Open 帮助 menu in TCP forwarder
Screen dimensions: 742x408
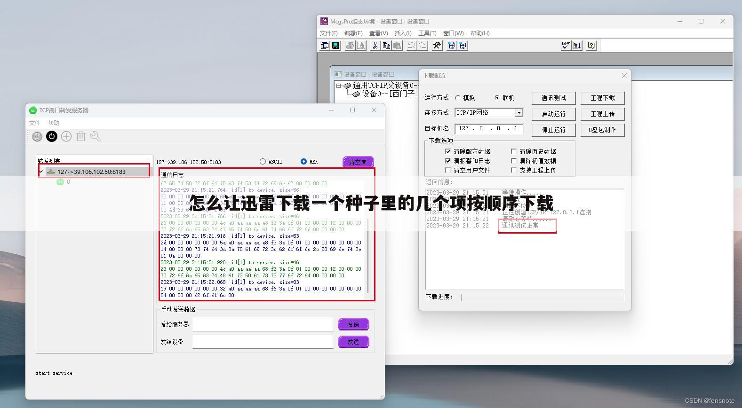tap(54, 123)
